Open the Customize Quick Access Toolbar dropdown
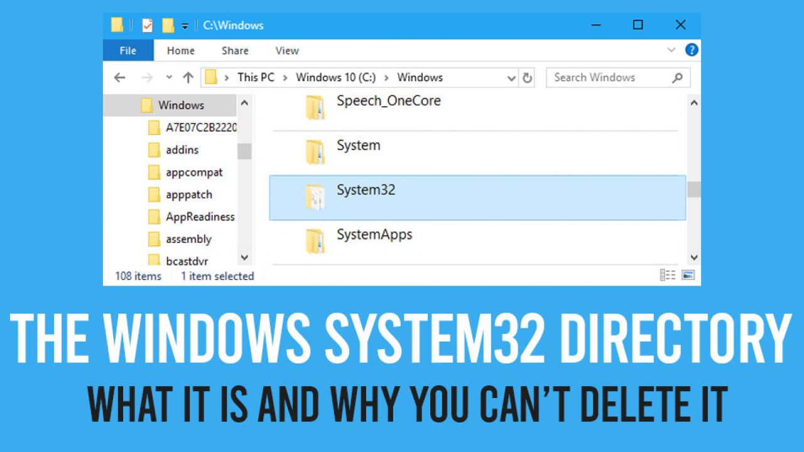This screenshot has height=452, width=804. (185, 26)
